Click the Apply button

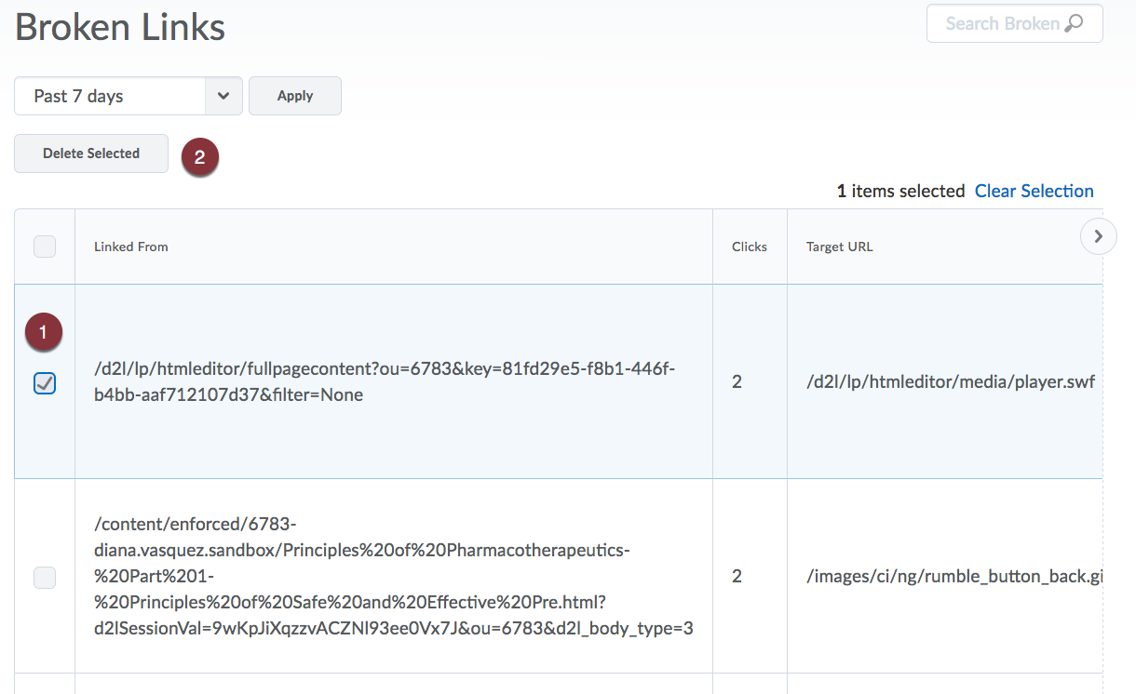pyautogui.click(x=295, y=96)
